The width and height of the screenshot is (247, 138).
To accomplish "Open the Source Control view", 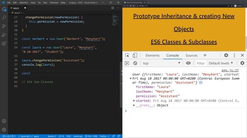I will pyautogui.click(x=4, y=26).
